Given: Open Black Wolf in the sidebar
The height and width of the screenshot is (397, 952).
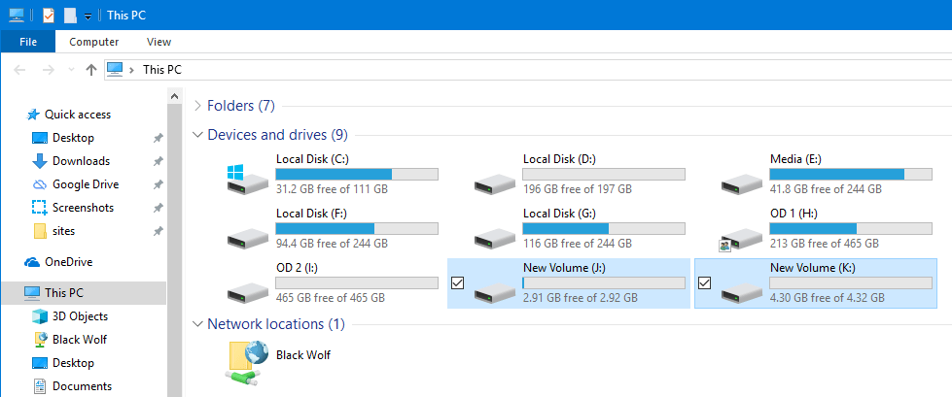Looking at the screenshot, I should [x=80, y=340].
